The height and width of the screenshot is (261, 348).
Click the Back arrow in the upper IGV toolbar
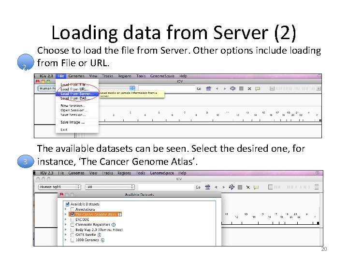click(217, 88)
